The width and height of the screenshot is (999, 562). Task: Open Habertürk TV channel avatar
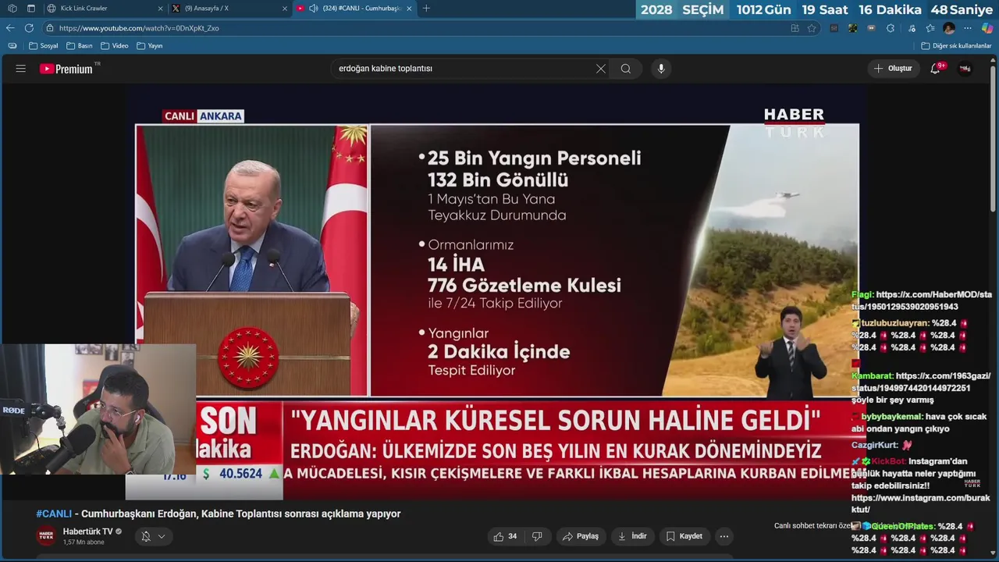(x=46, y=536)
